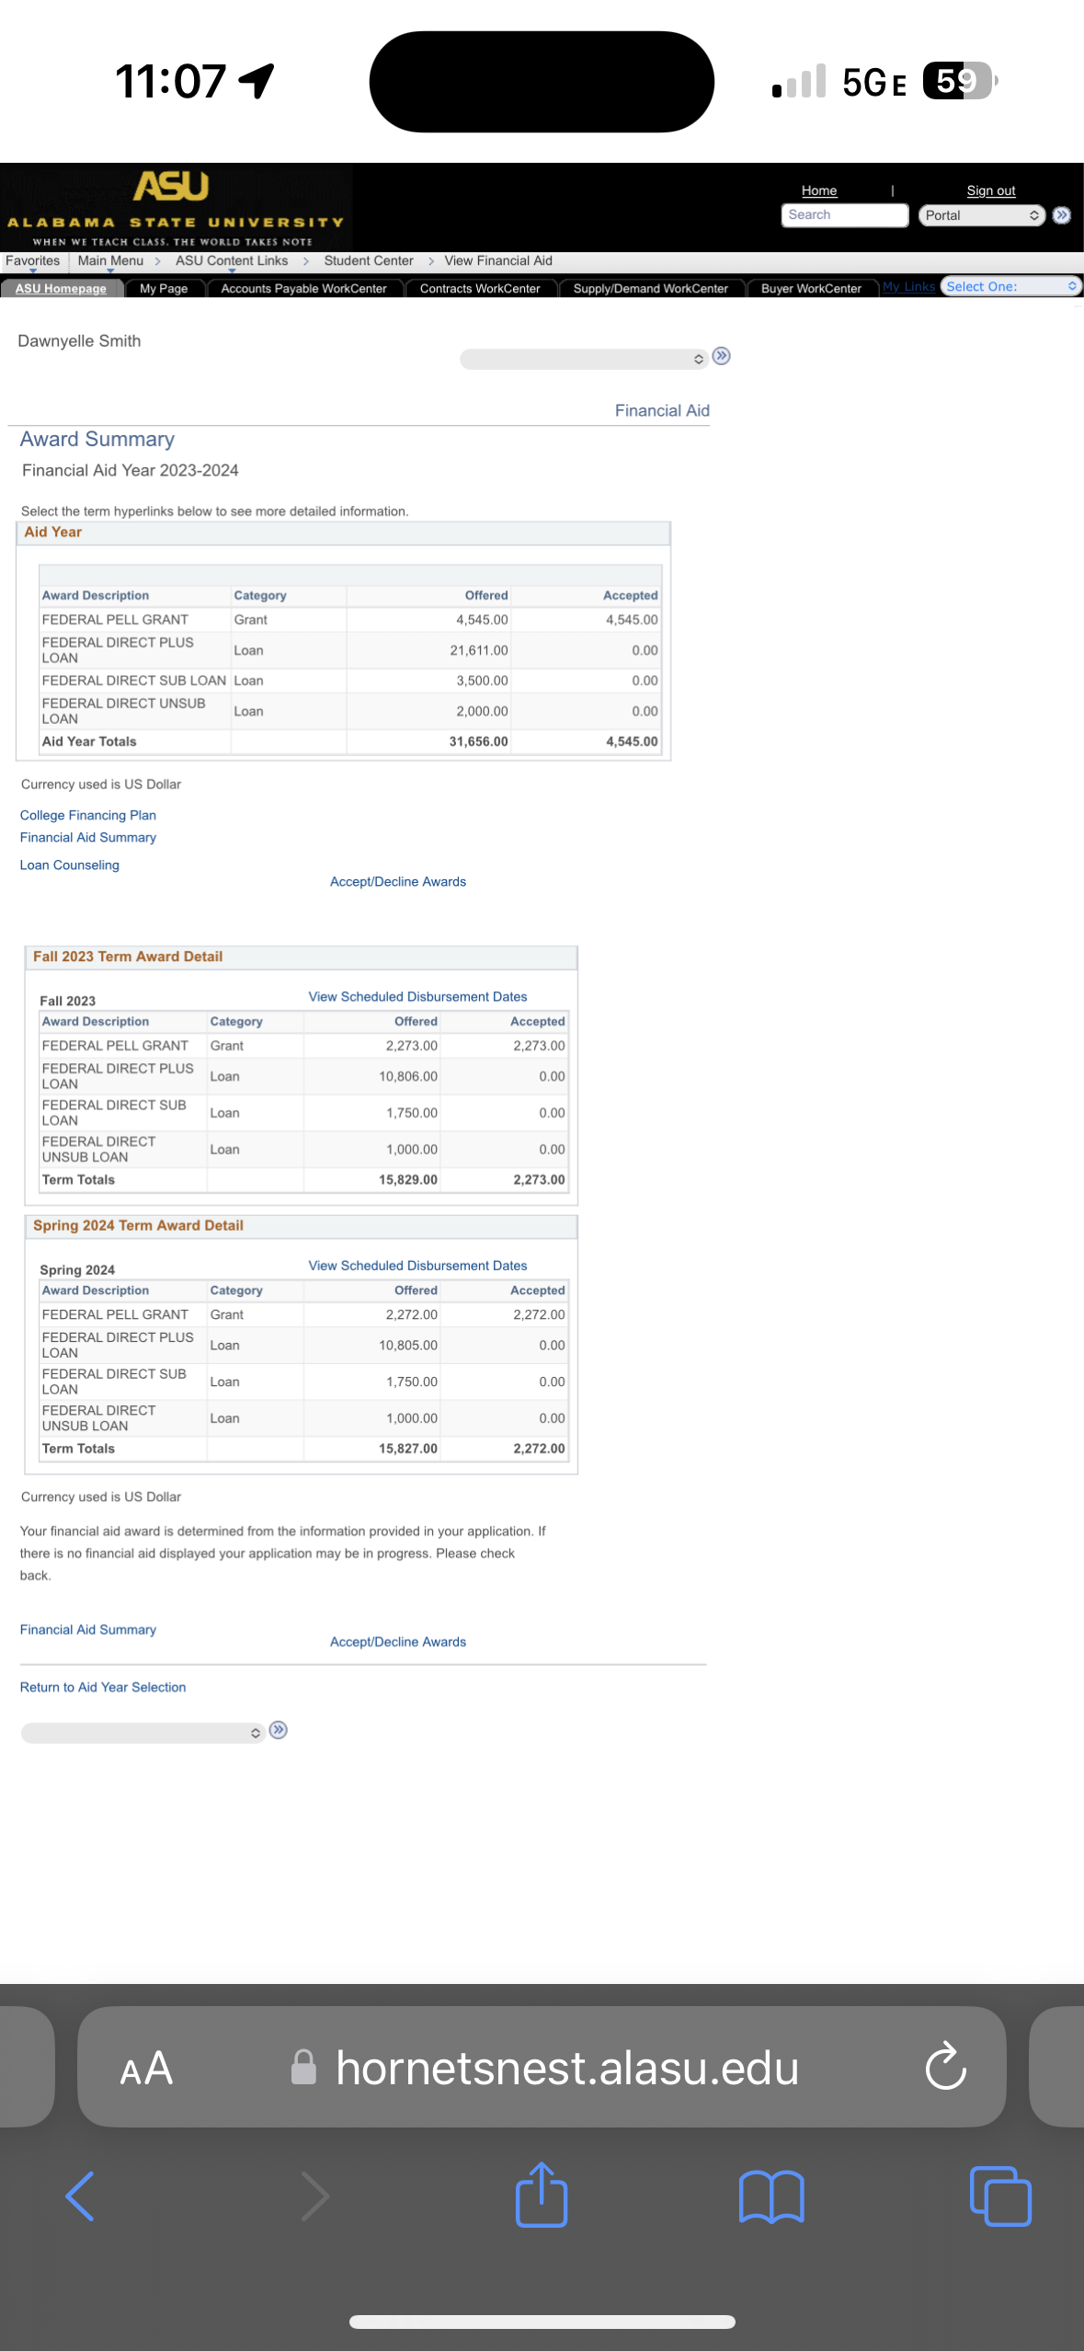Tap the status bar time 11:07
This screenshot has height=2351, width=1084.
click(170, 81)
